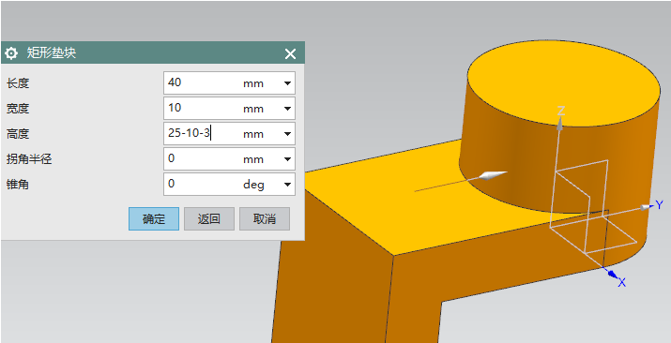The width and height of the screenshot is (671, 343).
Task: Open the 宽度 unit dropdown arrow
Action: click(x=287, y=109)
